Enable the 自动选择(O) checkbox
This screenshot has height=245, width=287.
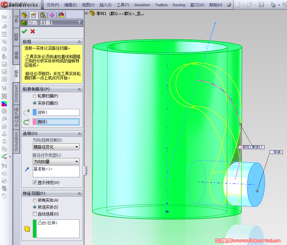click(35, 214)
